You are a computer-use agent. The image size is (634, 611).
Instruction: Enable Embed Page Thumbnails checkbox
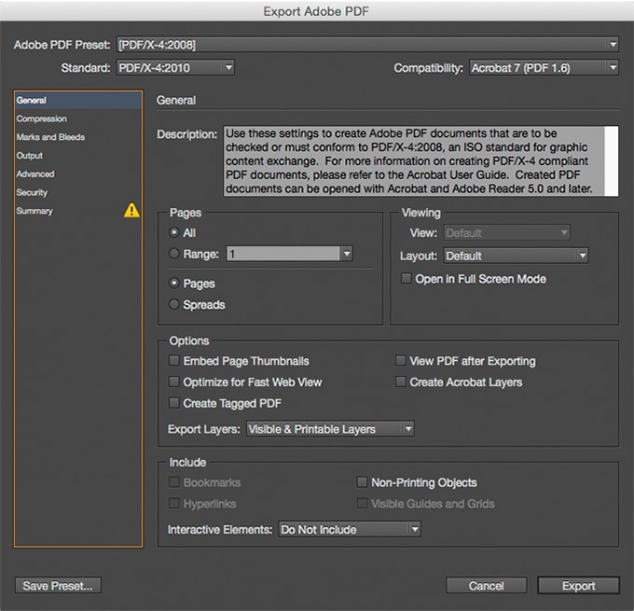[174, 361]
